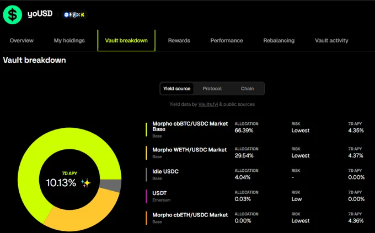Image resolution: width=375 pixels, height=233 pixels.
Task: Click the Ethereum chain label under USDT
Action: coord(162,200)
